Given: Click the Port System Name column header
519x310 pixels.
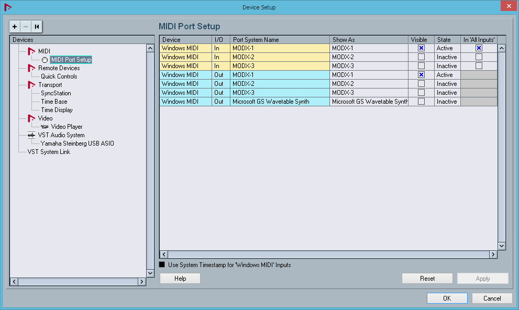Looking at the screenshot, I should [x=280, y=40].
